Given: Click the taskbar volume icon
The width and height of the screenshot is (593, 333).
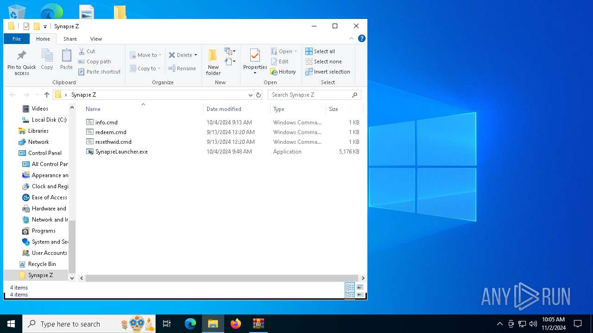Looking at the screenshot, I should (x=533, y=324).
